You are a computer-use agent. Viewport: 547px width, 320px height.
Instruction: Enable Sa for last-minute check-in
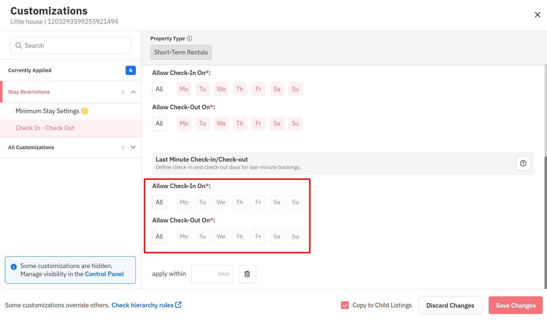click(277, 202)
